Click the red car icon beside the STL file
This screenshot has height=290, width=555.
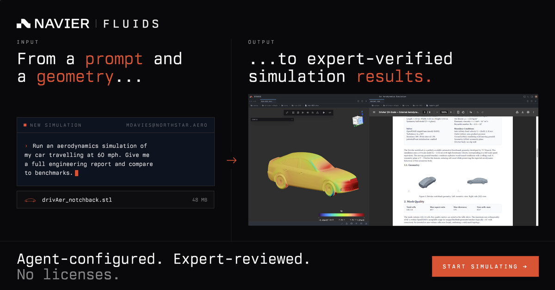(x=30, y=200)
